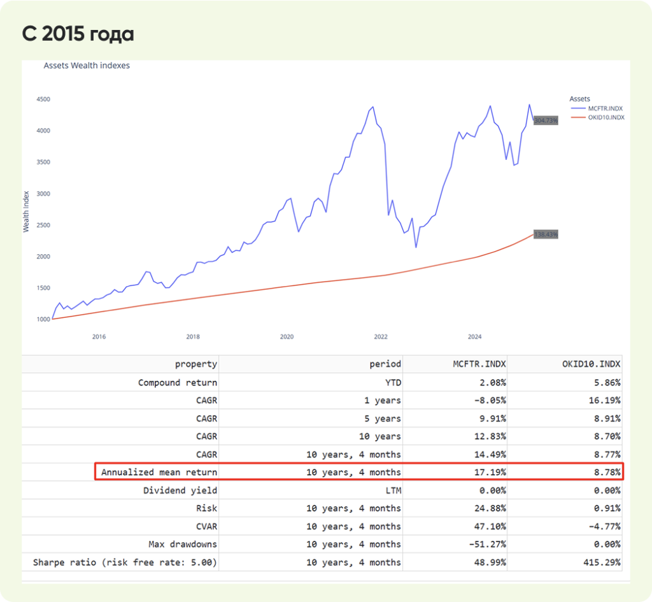The width and height of the screenshot is (652, 602).
Task: Click the 2020 x-axis label
Action: pos(287,336)
